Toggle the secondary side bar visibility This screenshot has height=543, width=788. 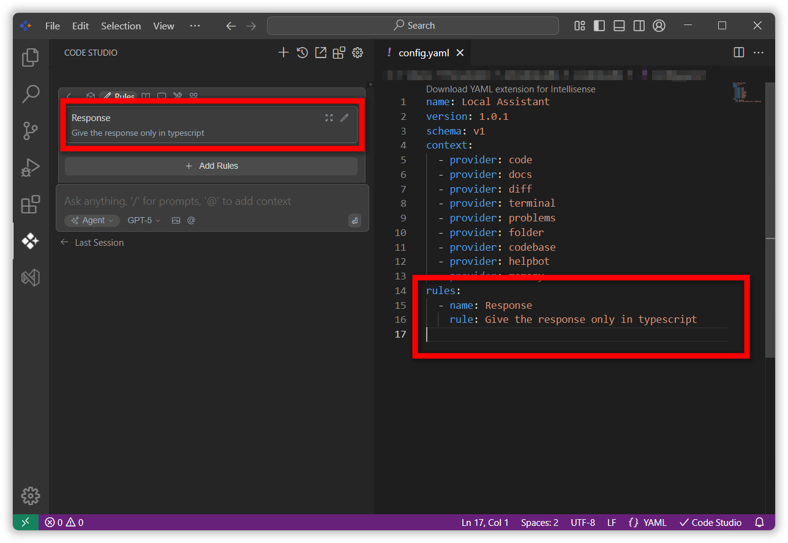click(639, 26)
